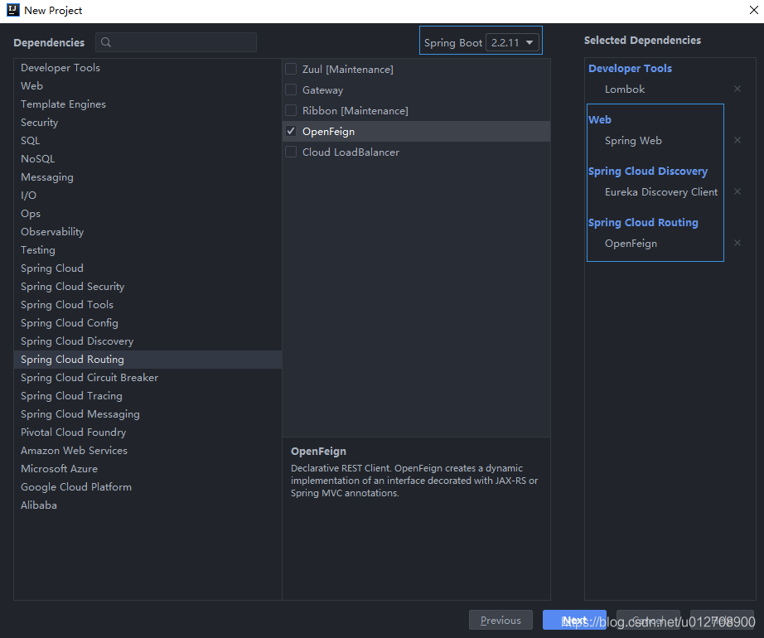Open the Spring Boot version dropdown

coord(513,43)
